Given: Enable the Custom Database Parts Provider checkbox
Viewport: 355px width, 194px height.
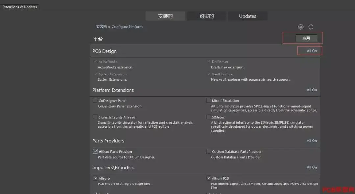Looking at the screenshot, I should click(208, 152).
